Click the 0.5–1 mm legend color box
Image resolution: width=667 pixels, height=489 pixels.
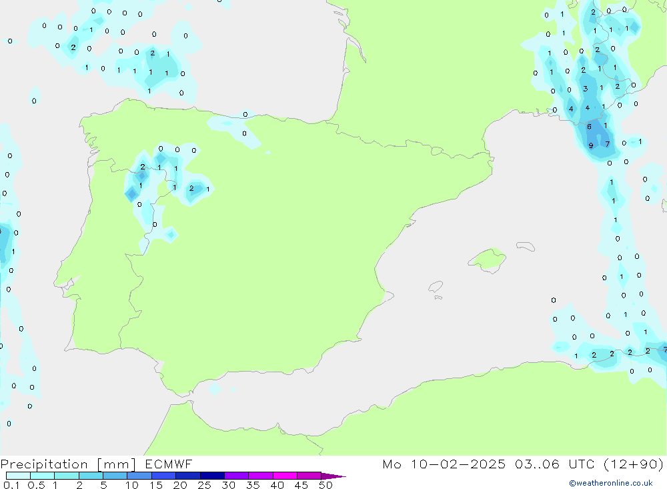coord(42,476)
